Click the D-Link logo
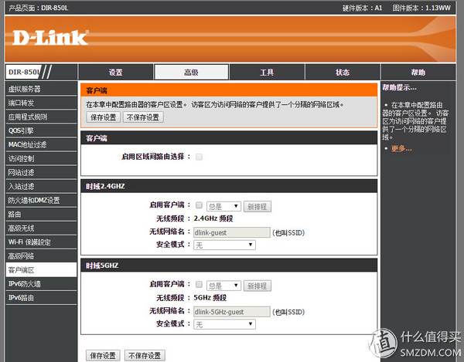464x362 pixels. point(48,37)
